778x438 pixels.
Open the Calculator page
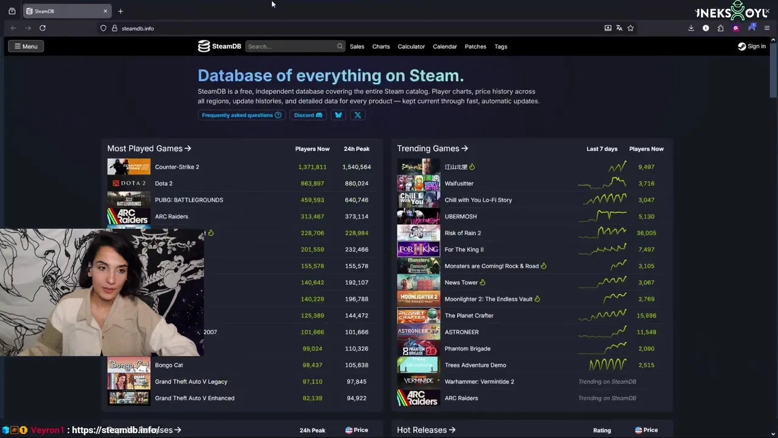tap(411, 46)
